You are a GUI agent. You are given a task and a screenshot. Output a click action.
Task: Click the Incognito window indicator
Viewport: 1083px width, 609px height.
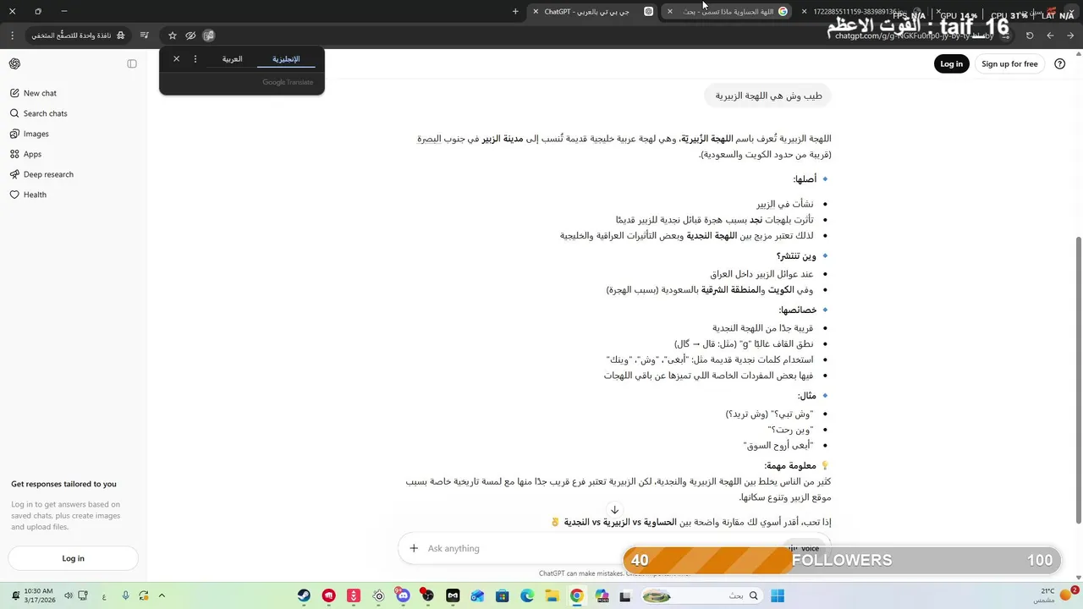pos(79,36)
